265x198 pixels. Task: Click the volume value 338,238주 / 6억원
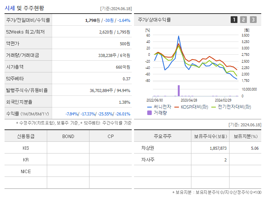pyautogui.click(x=114, y=55)
